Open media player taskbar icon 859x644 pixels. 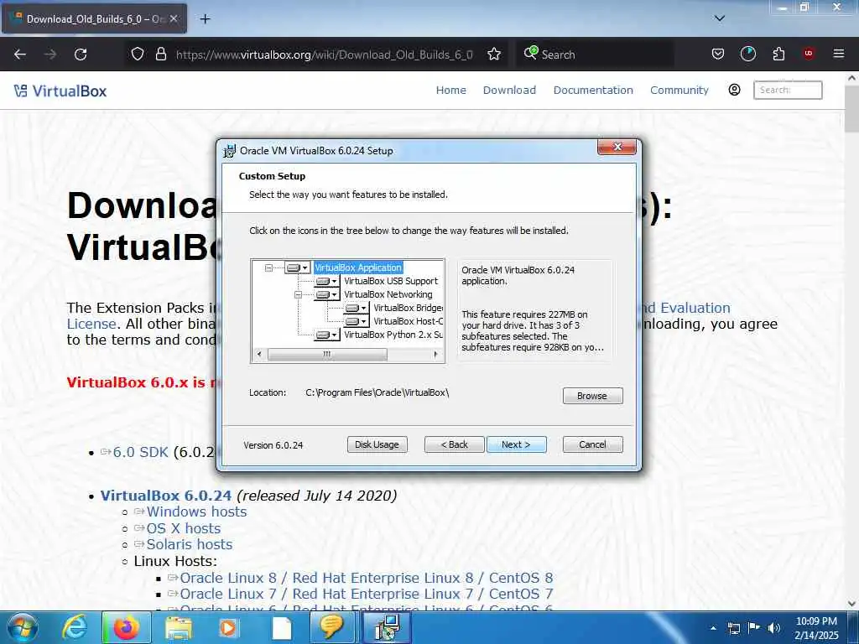[228, 627]
